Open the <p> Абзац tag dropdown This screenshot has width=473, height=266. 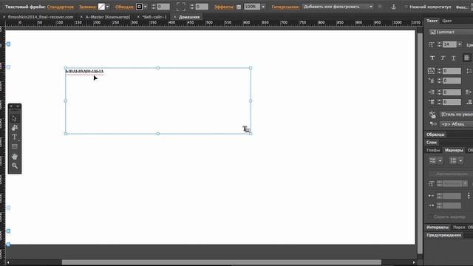coord(456,124)
